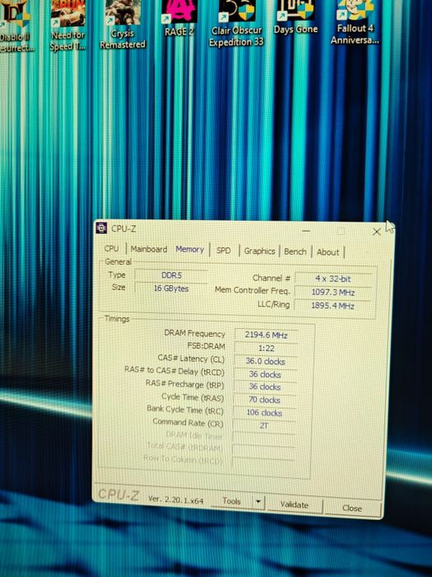Click the Mem Controller Freq. label

click(252, 290)
